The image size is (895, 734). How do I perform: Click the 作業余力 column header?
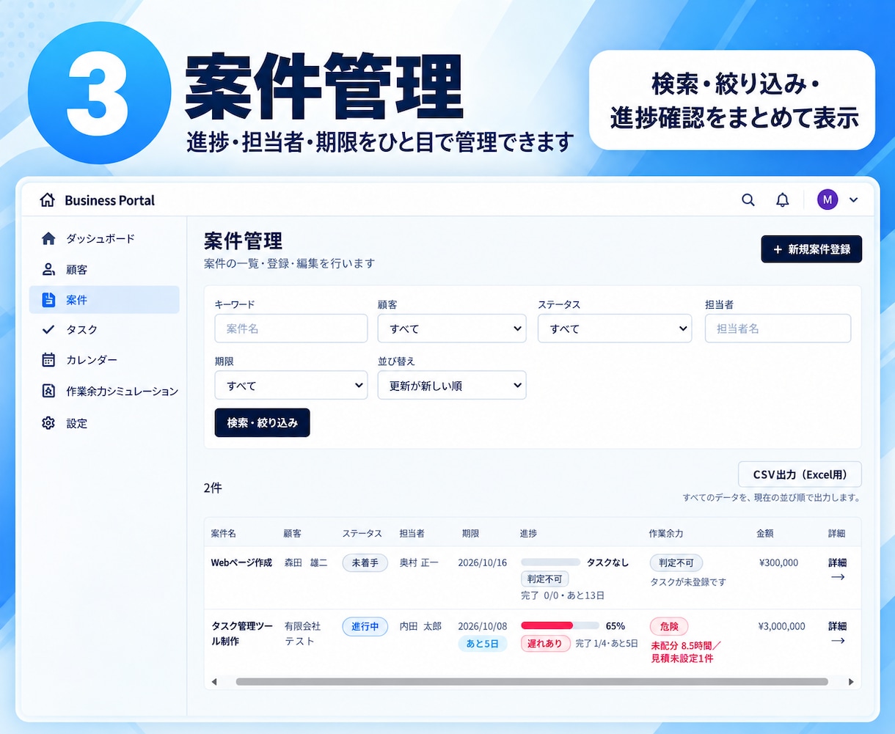666,533
